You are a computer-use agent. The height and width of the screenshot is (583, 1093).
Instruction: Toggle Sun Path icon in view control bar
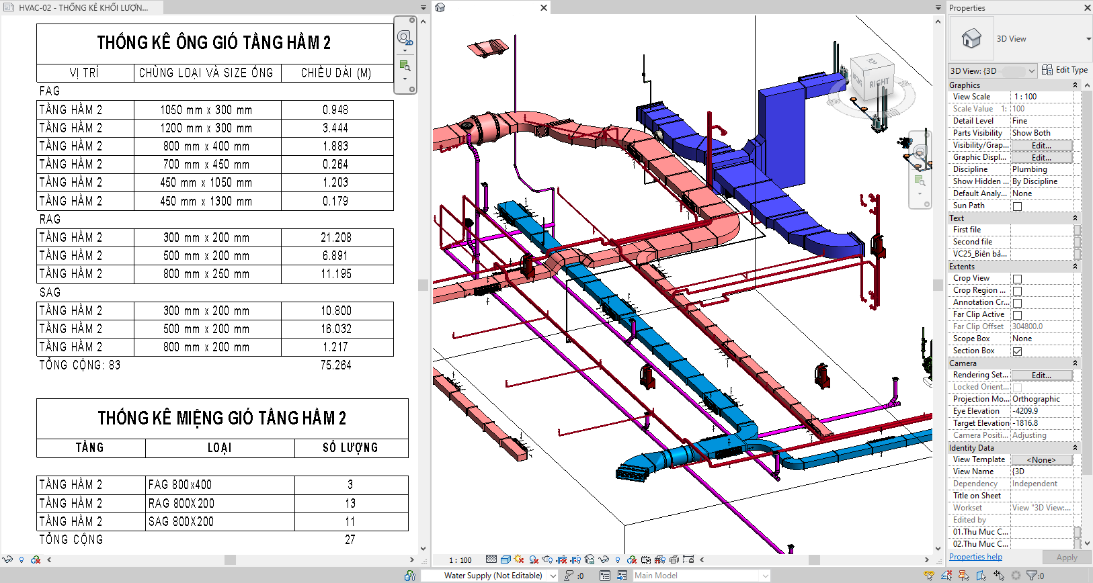click(x=519, y=559)
